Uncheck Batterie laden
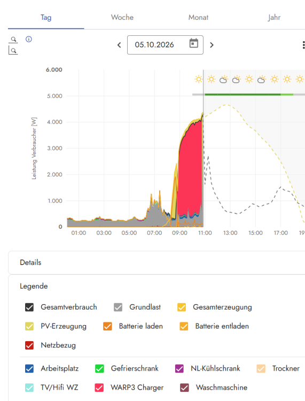 click(107, 326)
